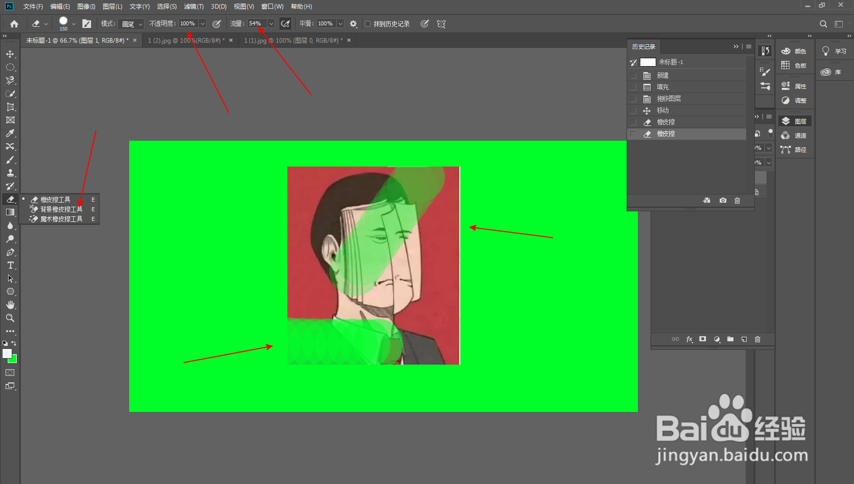The height and width of the screenshot is (484, 854).
Task: Select the Polygon shape tool
Action: [10, 292]
